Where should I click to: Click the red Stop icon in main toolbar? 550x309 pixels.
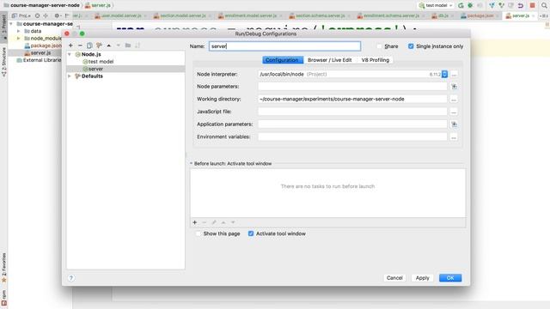tap(533, 5)
